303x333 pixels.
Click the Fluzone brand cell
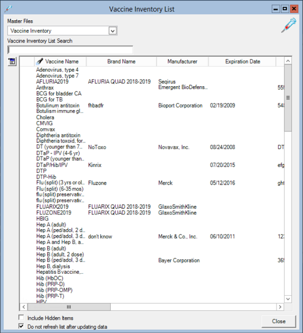(97, 183)
